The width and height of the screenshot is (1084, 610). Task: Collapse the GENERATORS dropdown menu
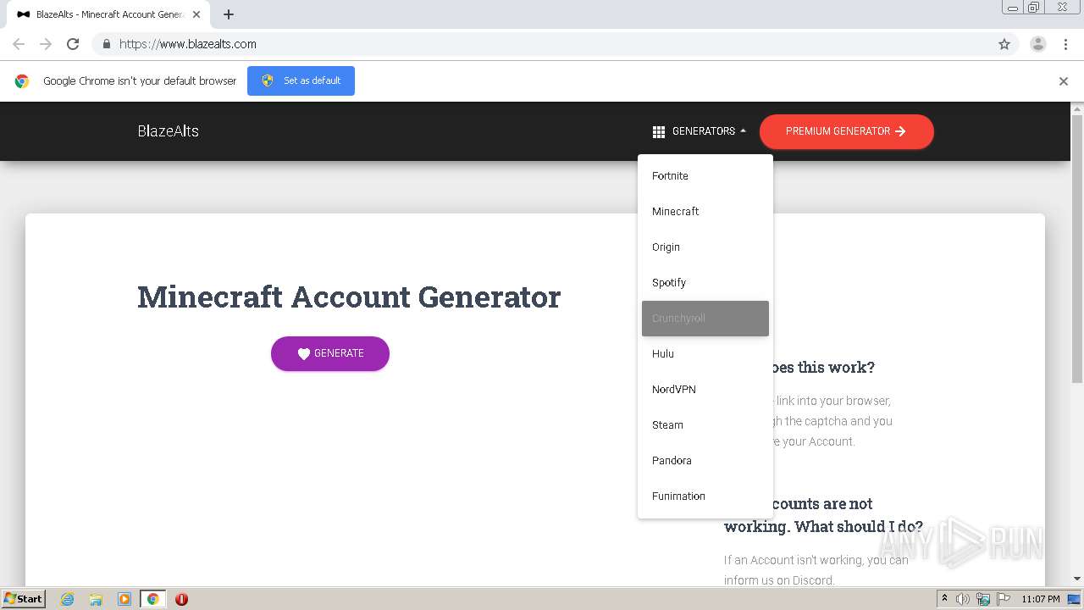pyautogui.click(x=700, y=131)
